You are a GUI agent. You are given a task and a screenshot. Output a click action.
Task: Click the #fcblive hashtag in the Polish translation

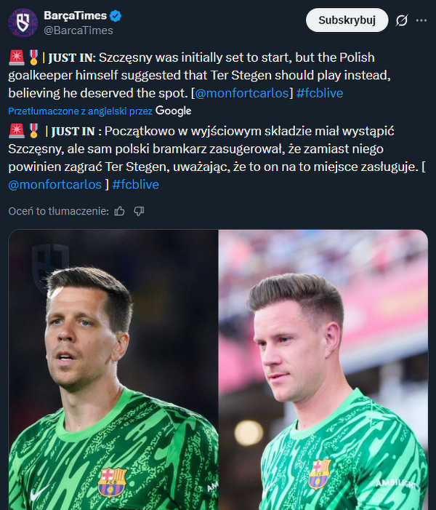(x=136, y=184)
